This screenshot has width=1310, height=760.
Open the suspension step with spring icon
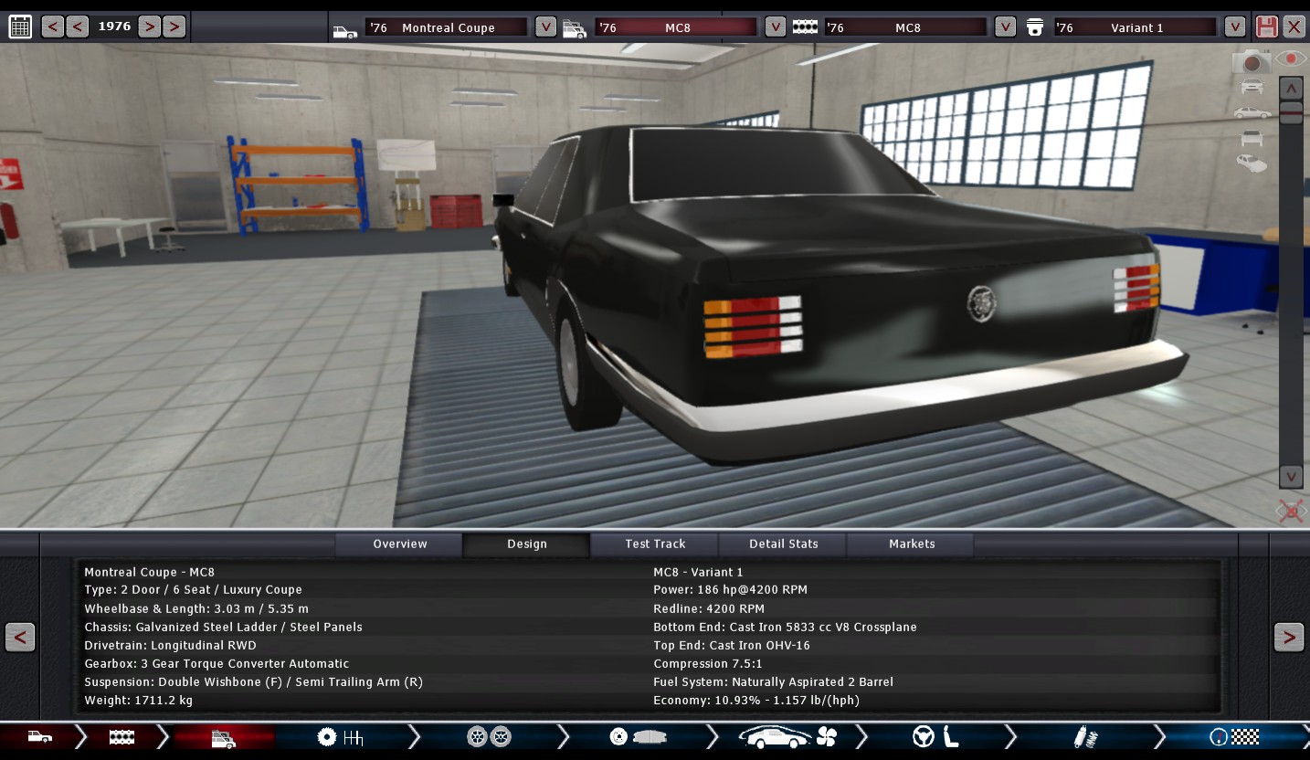(x=1085, y=736)
